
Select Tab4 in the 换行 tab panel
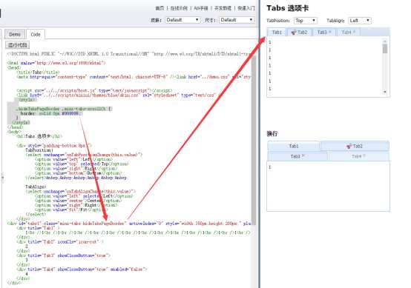pyautogui.click(x=358, y=156)
